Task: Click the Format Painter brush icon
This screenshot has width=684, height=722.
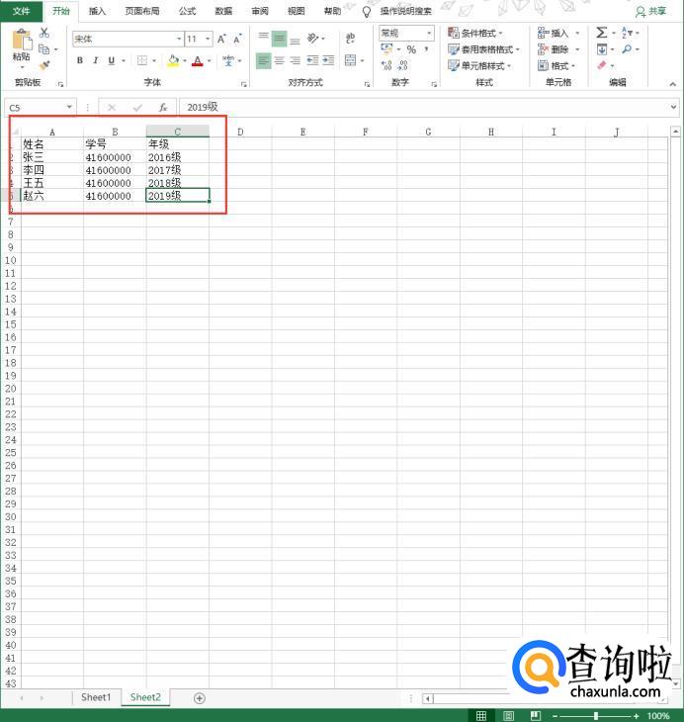Action: (44, 65)
